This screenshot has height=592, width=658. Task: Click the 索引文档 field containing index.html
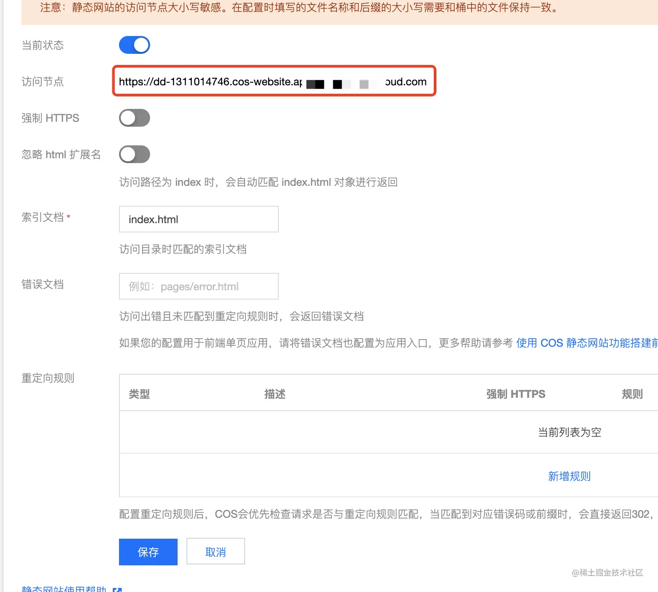[199, 219]
